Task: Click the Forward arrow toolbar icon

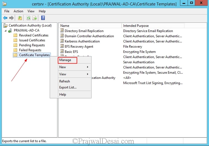Action: 11,18
